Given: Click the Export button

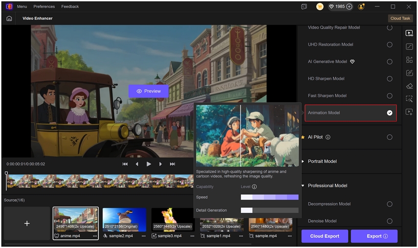Looking at the screenshot, I should point(374,236).
